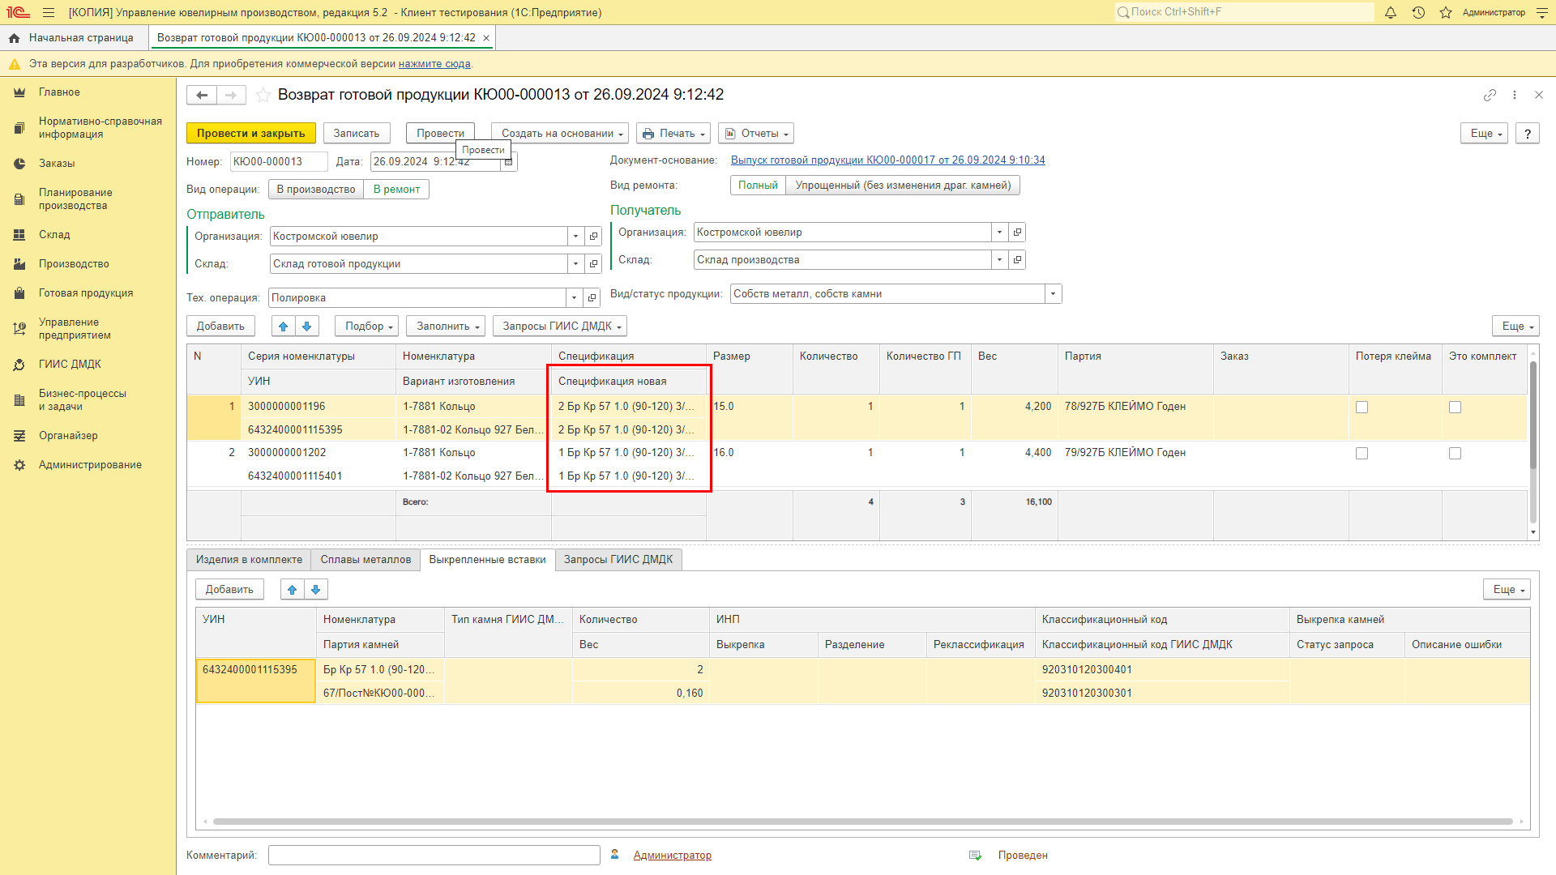Move product row up

[283, 327]
